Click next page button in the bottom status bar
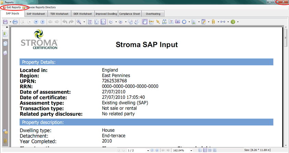 (152, 150)
